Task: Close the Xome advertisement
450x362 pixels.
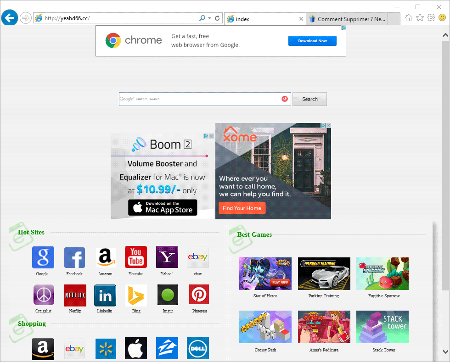Action: (329, 125)
